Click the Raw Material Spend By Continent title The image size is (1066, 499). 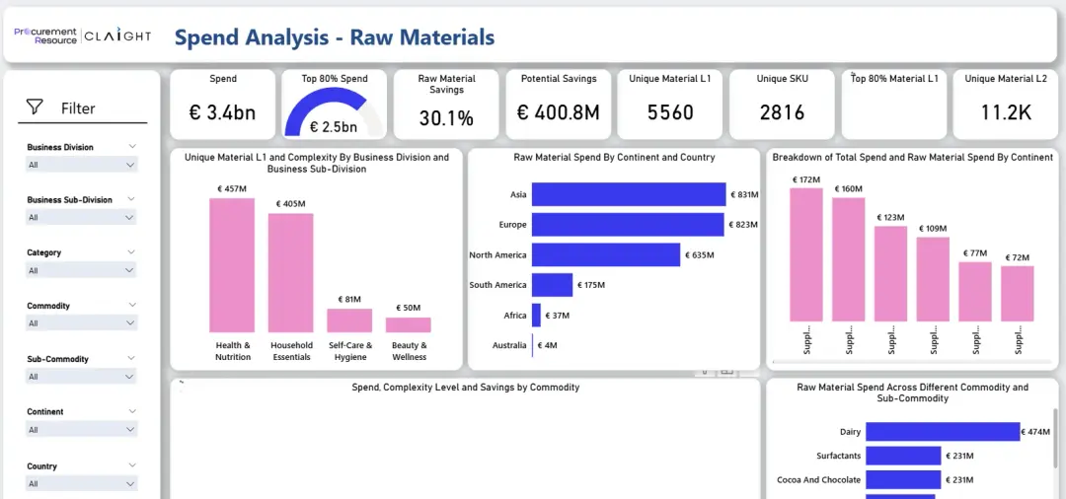(x=614, y=157)
